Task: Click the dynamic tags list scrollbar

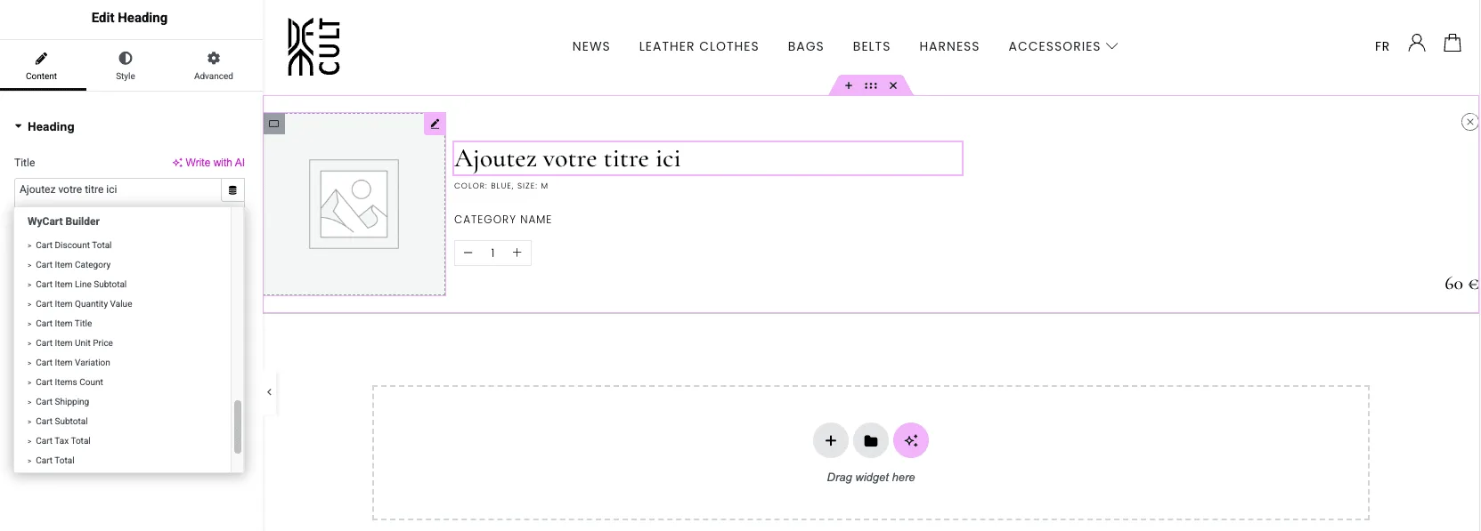Action: [x=238, y=427]
